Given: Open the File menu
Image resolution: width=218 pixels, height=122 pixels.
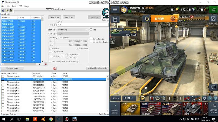Looking at the screenshot, I should [3, 6].
